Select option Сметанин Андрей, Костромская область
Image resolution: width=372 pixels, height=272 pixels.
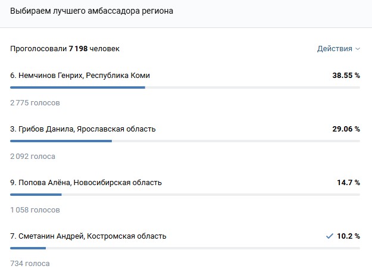click(x=88, y=236)
